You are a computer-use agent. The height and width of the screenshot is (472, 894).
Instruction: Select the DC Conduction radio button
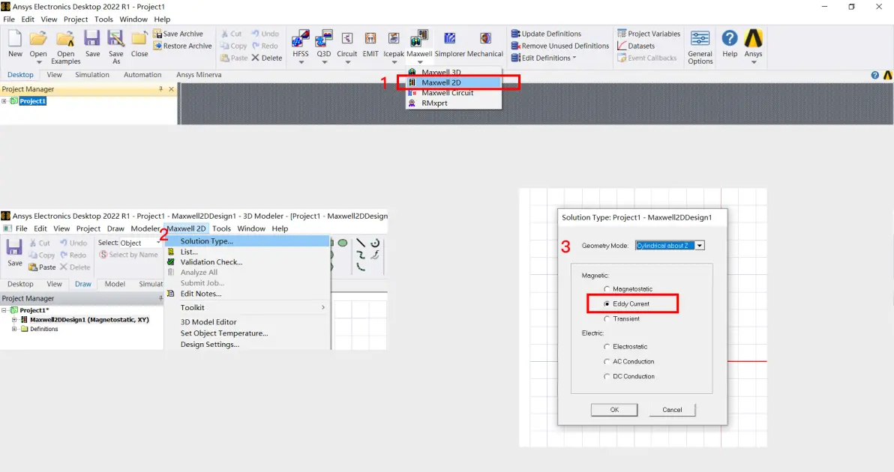pos(607,376)
